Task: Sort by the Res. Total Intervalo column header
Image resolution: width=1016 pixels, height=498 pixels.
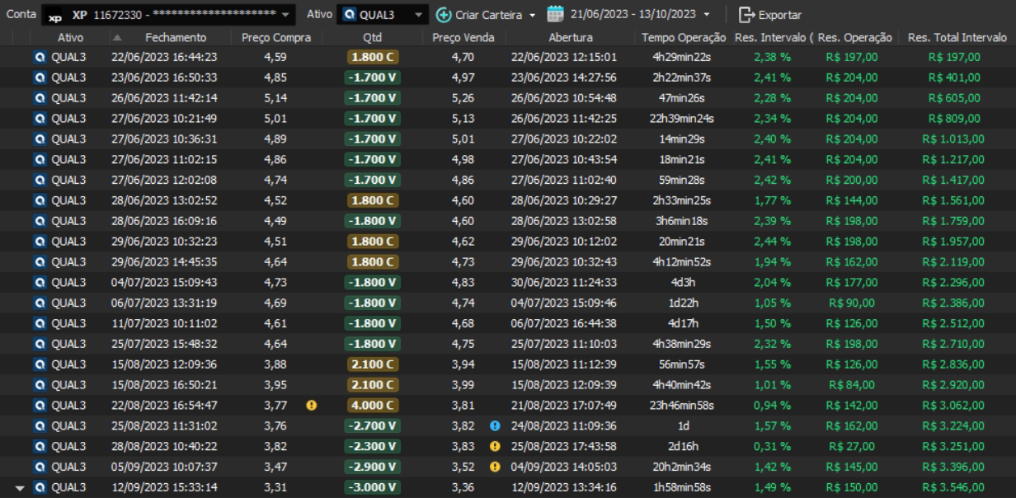Action: (x=957, y=37)
